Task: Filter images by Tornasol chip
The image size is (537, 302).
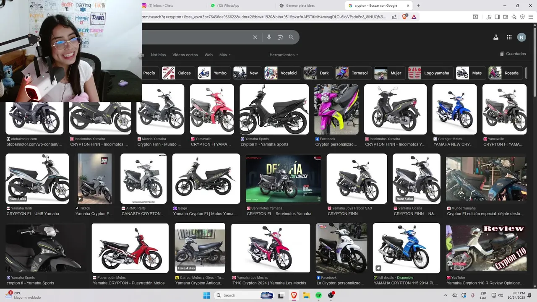Action: click(x=353, y=73)
